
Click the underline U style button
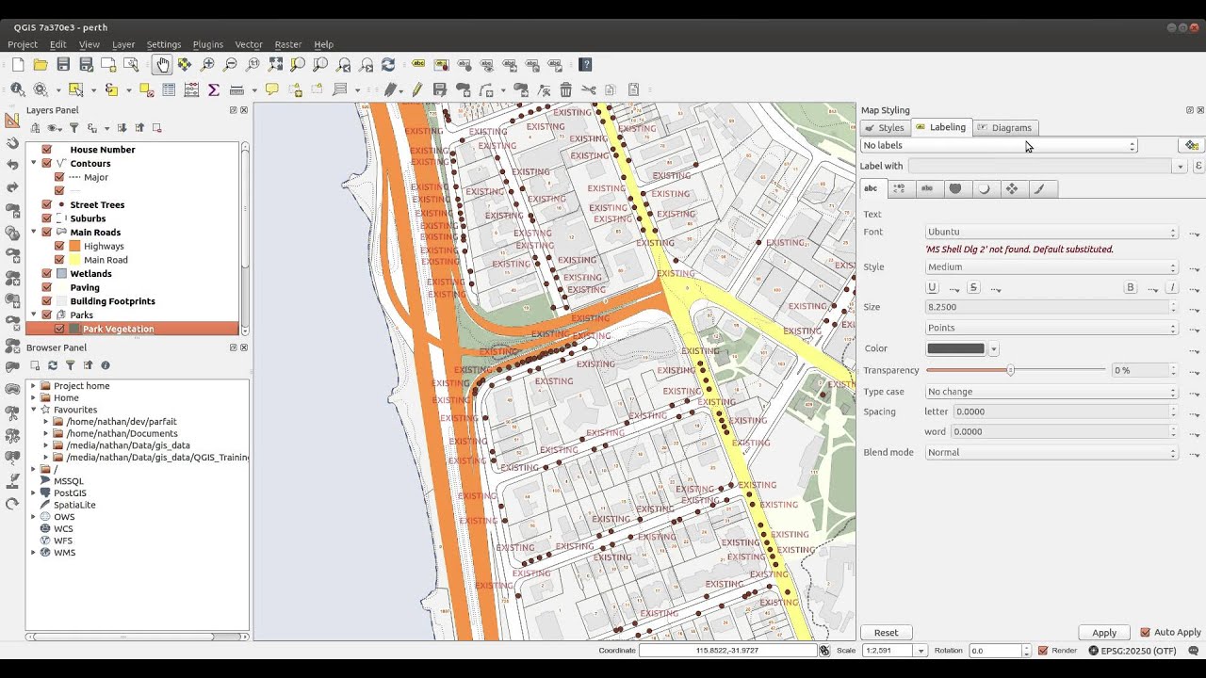pyautogui.click(x=933, y=287)
